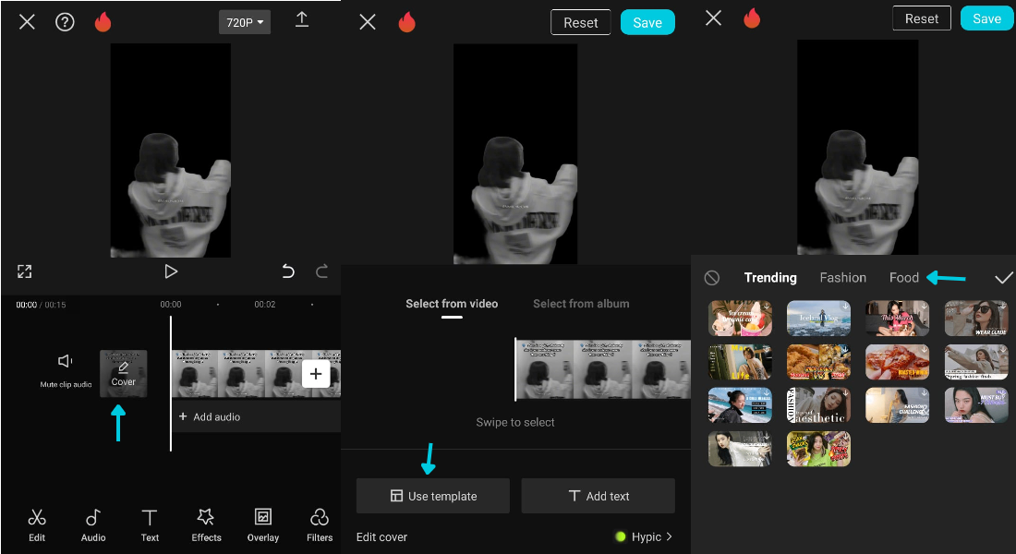
Task: Switch to the Fashion tab
Action: point(842,277)
